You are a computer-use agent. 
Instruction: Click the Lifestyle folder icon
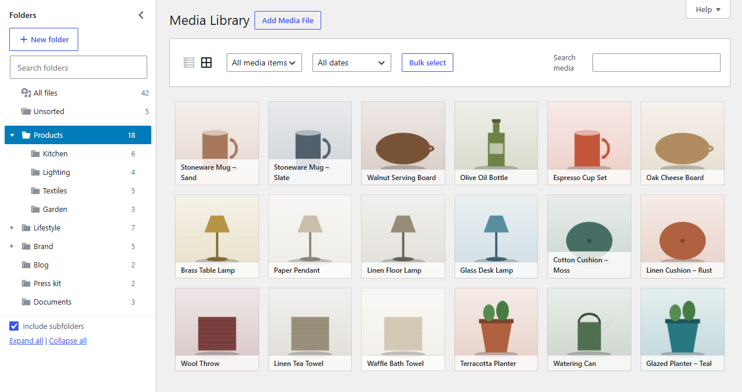point(26,228)
